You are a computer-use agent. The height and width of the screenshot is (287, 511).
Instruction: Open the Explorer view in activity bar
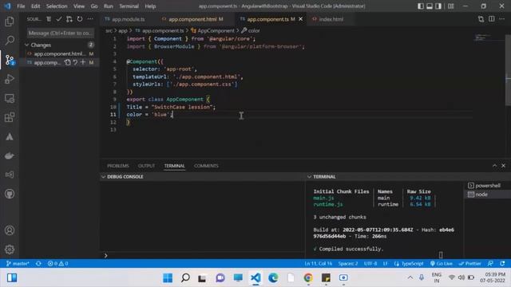[10, 22]
